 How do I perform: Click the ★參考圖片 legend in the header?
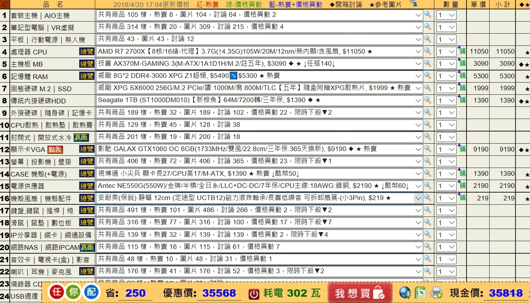[385, 4]
